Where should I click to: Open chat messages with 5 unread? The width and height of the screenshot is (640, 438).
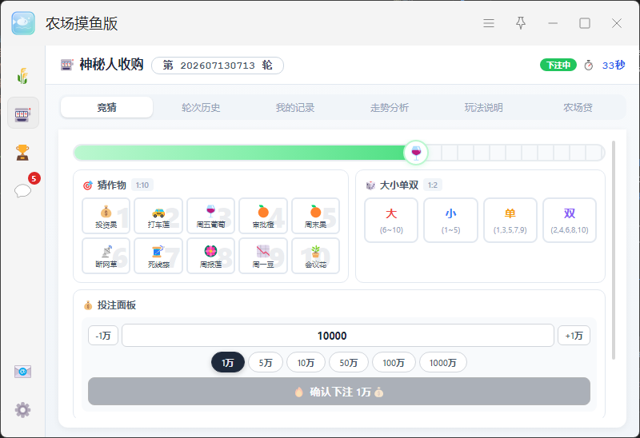click(x=23, y=190)
